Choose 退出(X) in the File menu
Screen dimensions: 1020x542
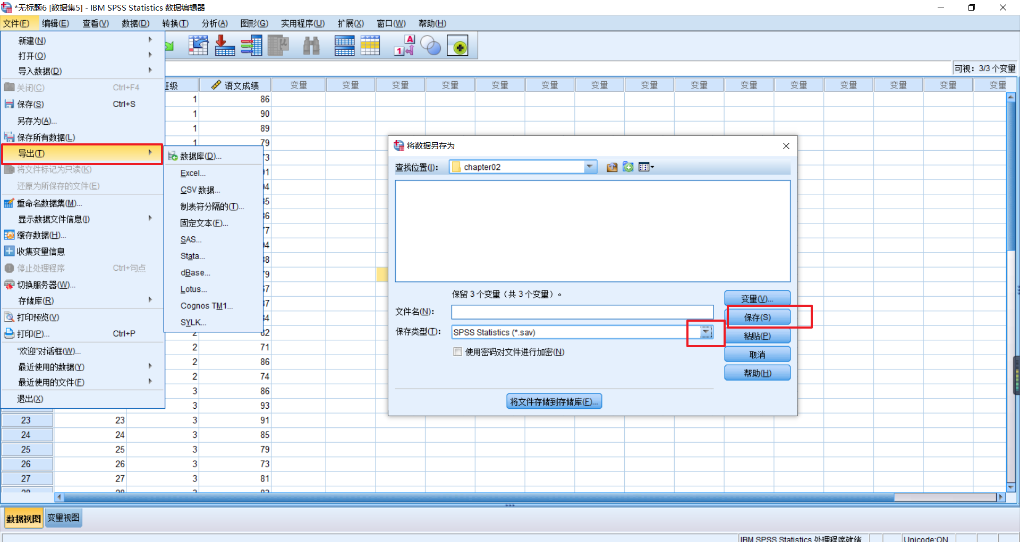coord(30,399)
